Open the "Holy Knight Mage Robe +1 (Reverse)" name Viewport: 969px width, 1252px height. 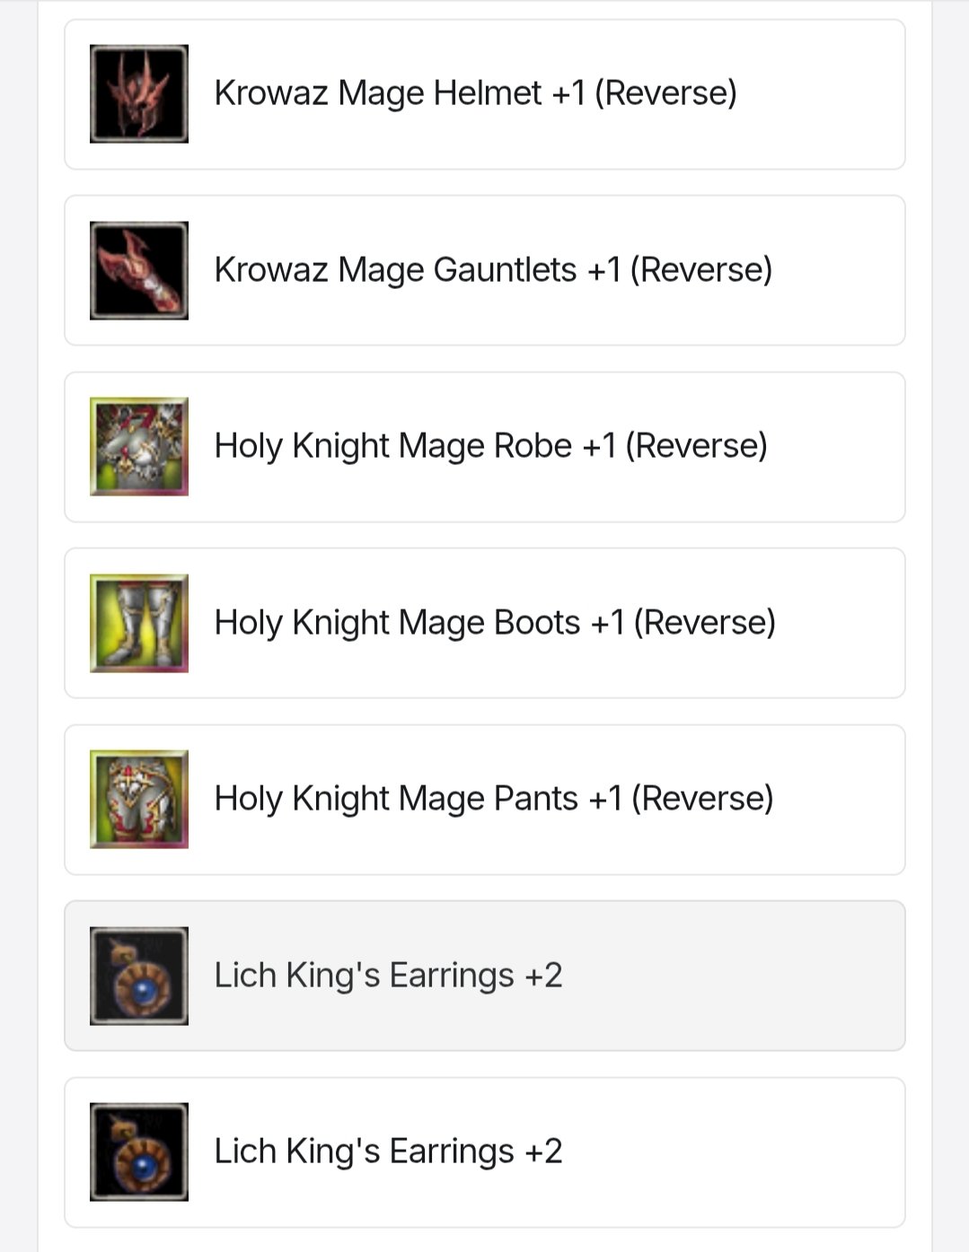coord(490,445)
